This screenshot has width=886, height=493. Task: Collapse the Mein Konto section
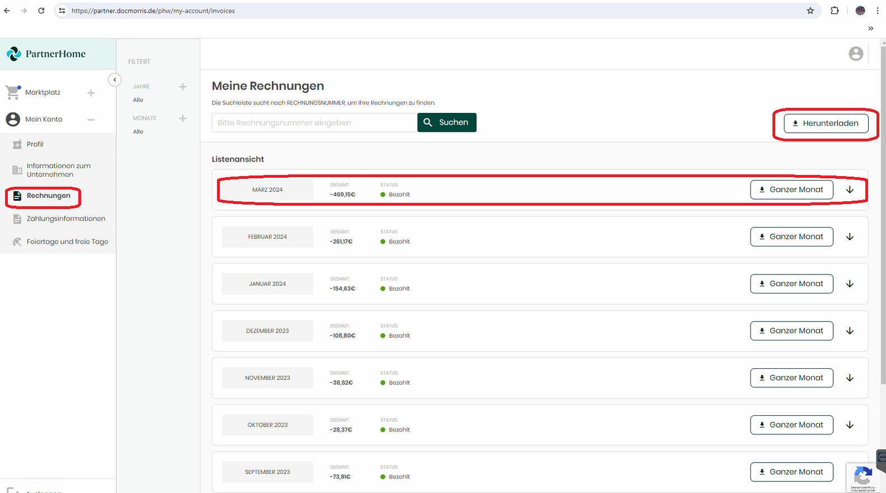click(91, 120)
